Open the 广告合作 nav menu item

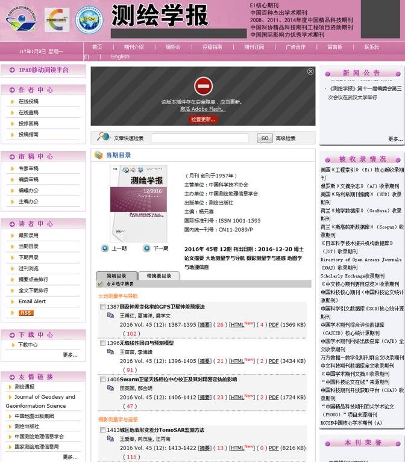[x=295, y=47]
